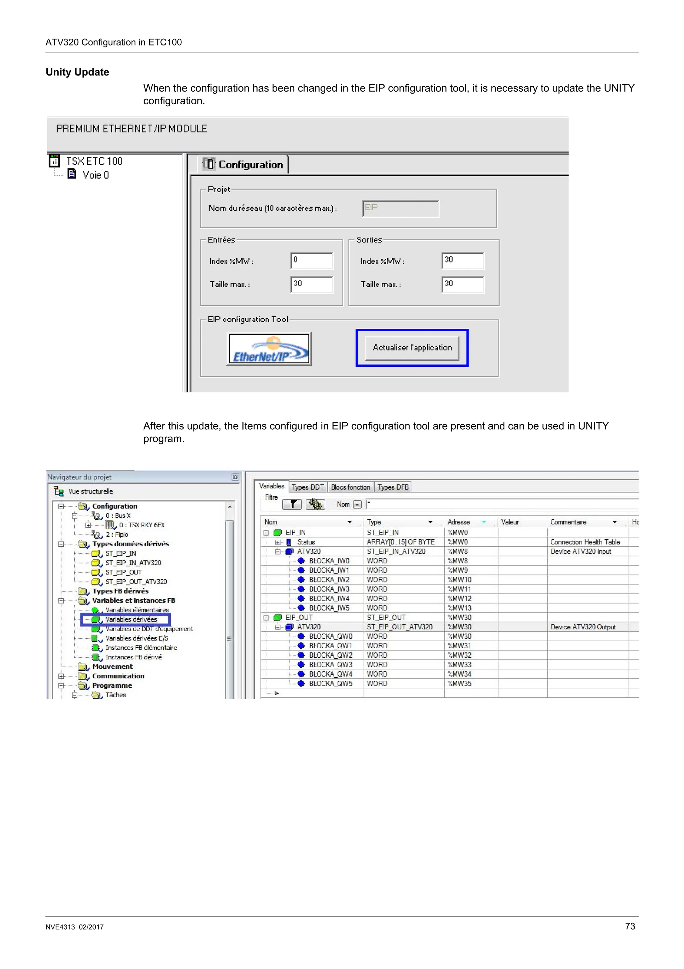Expand the Communication node
Viewport: 684px width, 969px height.
61,676
